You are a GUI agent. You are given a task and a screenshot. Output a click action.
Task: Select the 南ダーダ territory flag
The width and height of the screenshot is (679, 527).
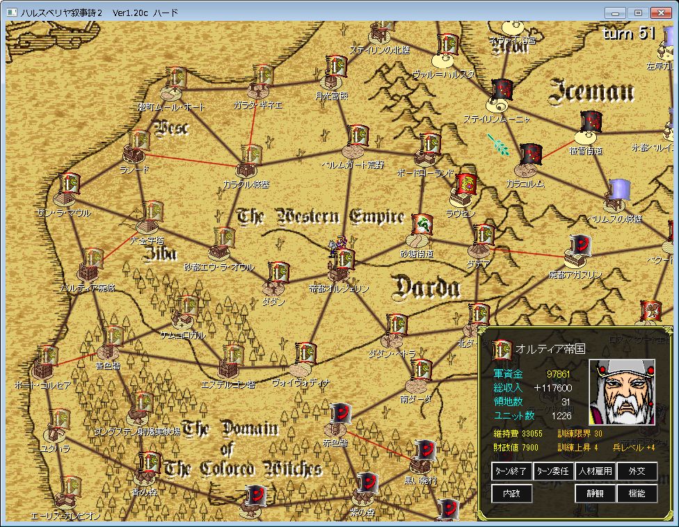point(422,370)
